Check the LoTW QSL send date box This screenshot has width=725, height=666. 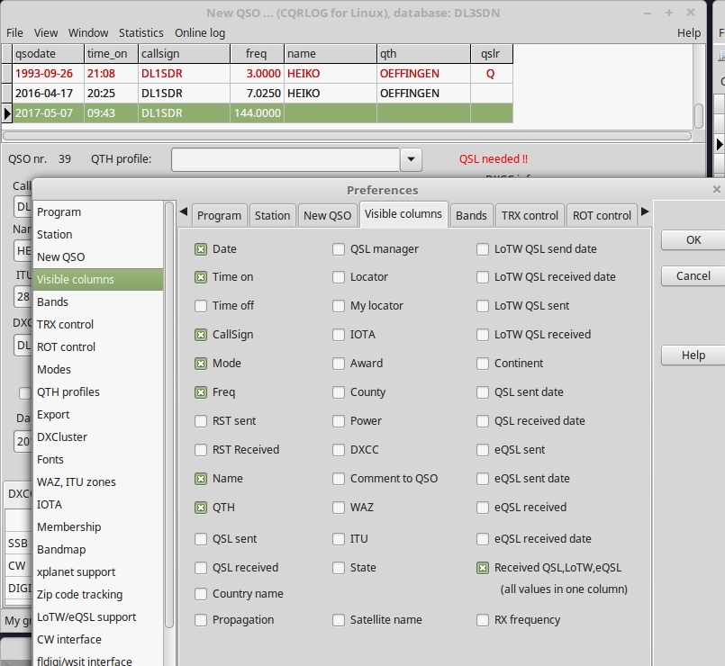pyautogui.click(x=483, y=249)
